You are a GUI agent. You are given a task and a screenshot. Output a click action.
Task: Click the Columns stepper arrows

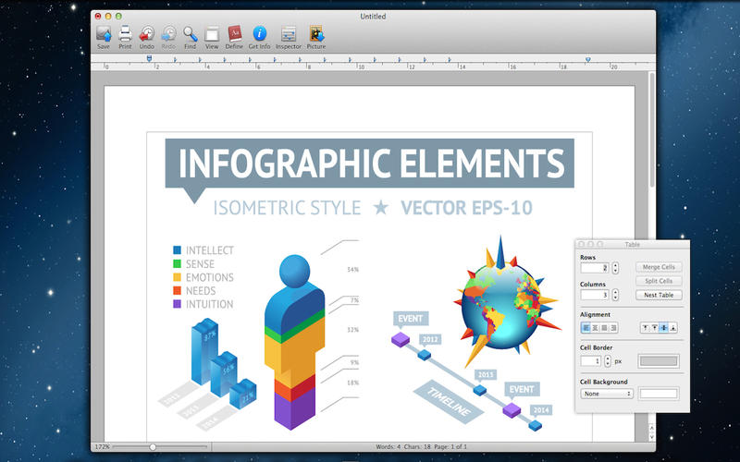coord(615,296)
